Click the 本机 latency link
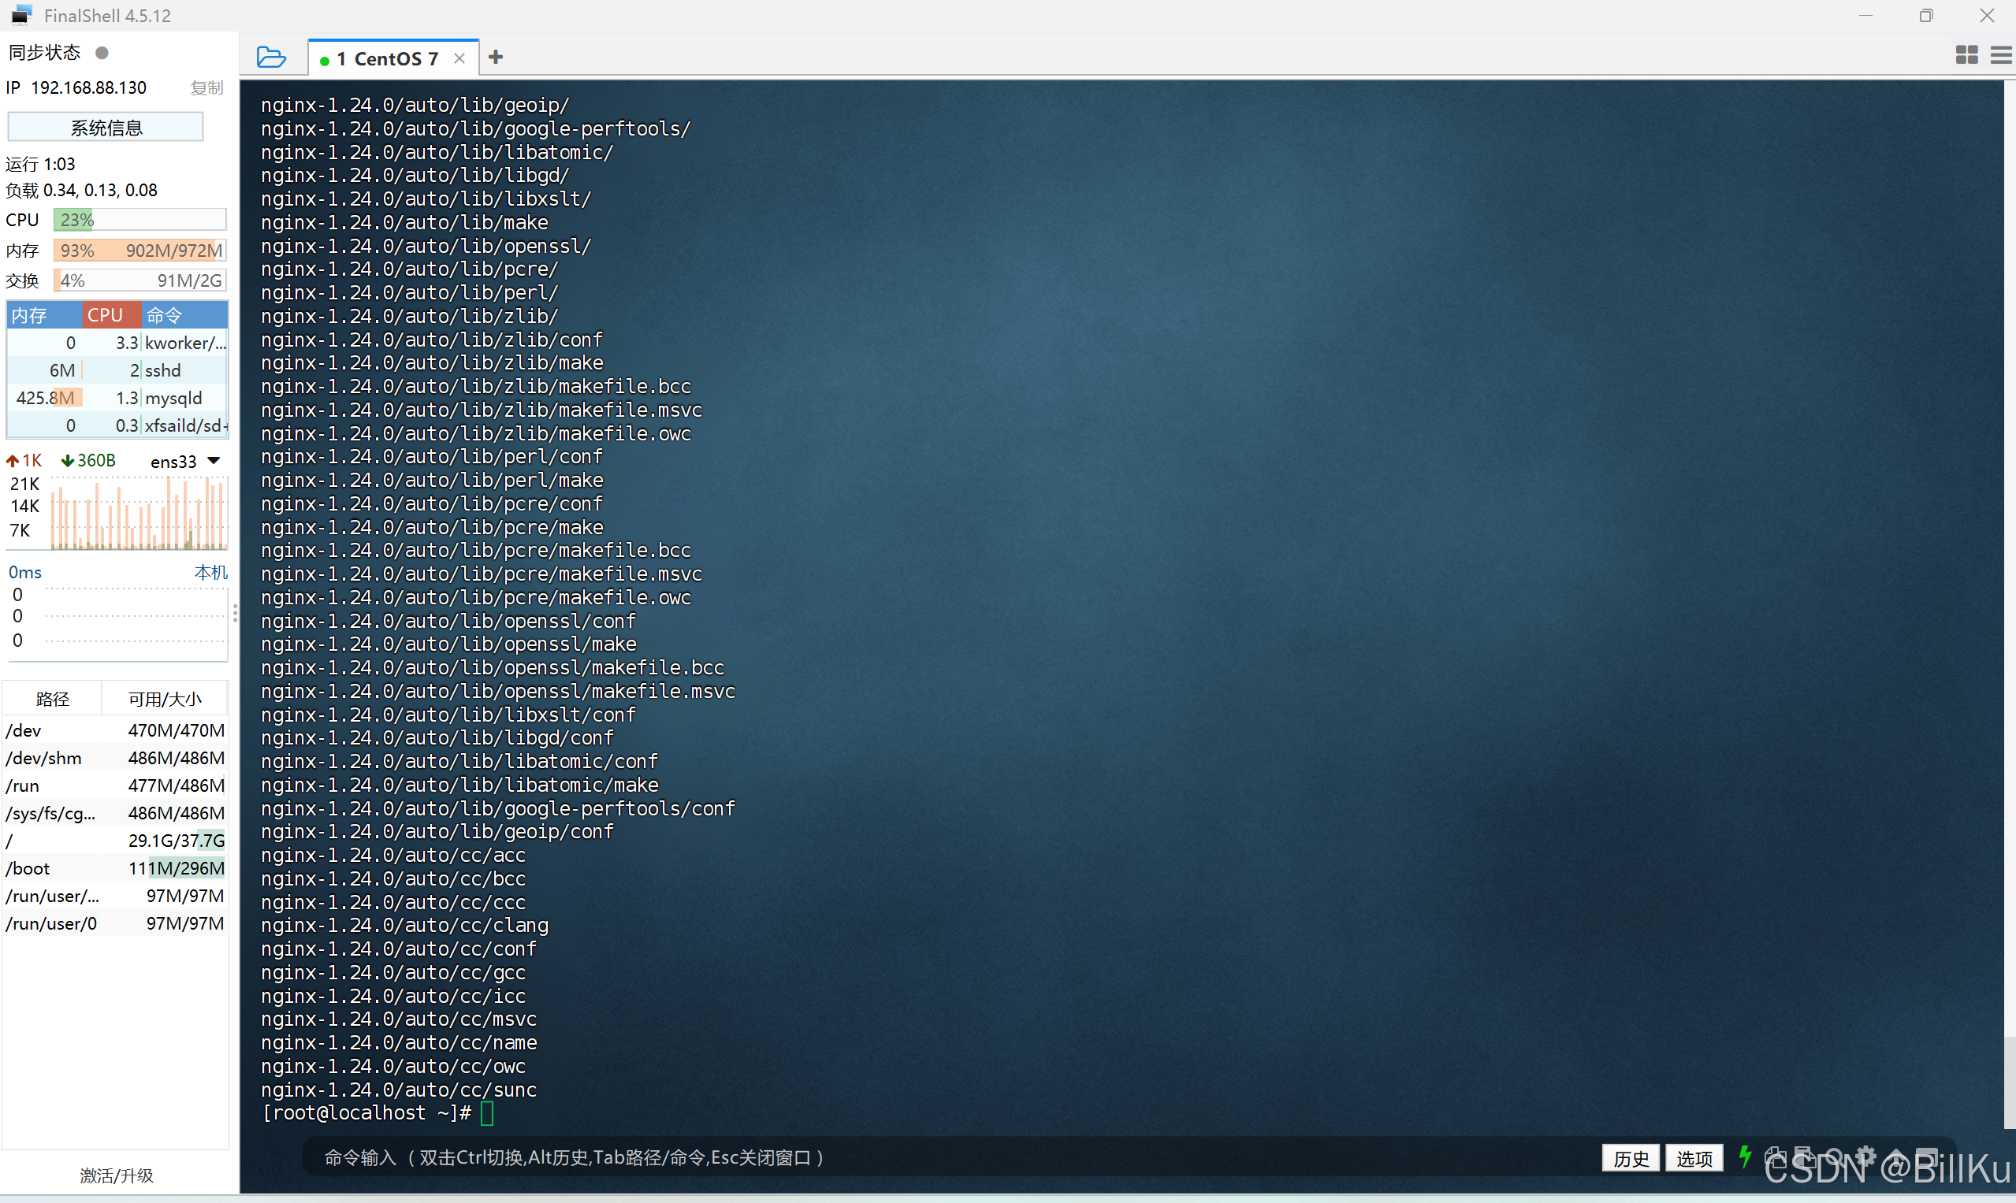This screenshot has width=2016, height=1203. (x=211, y=572)
